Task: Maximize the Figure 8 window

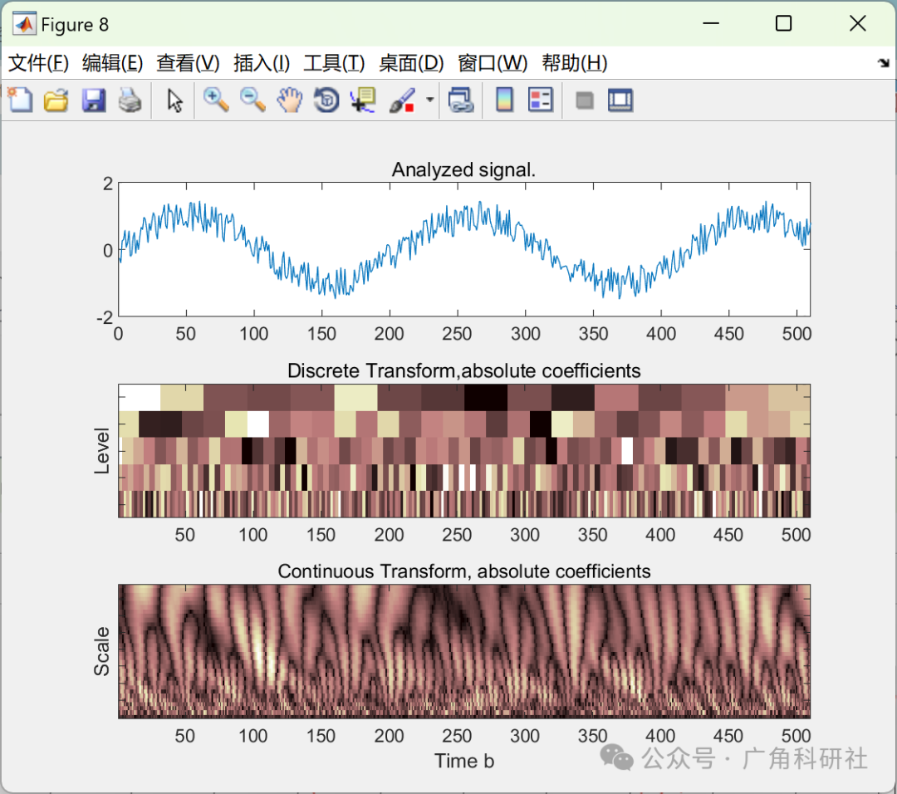Action: pos(783,23)
